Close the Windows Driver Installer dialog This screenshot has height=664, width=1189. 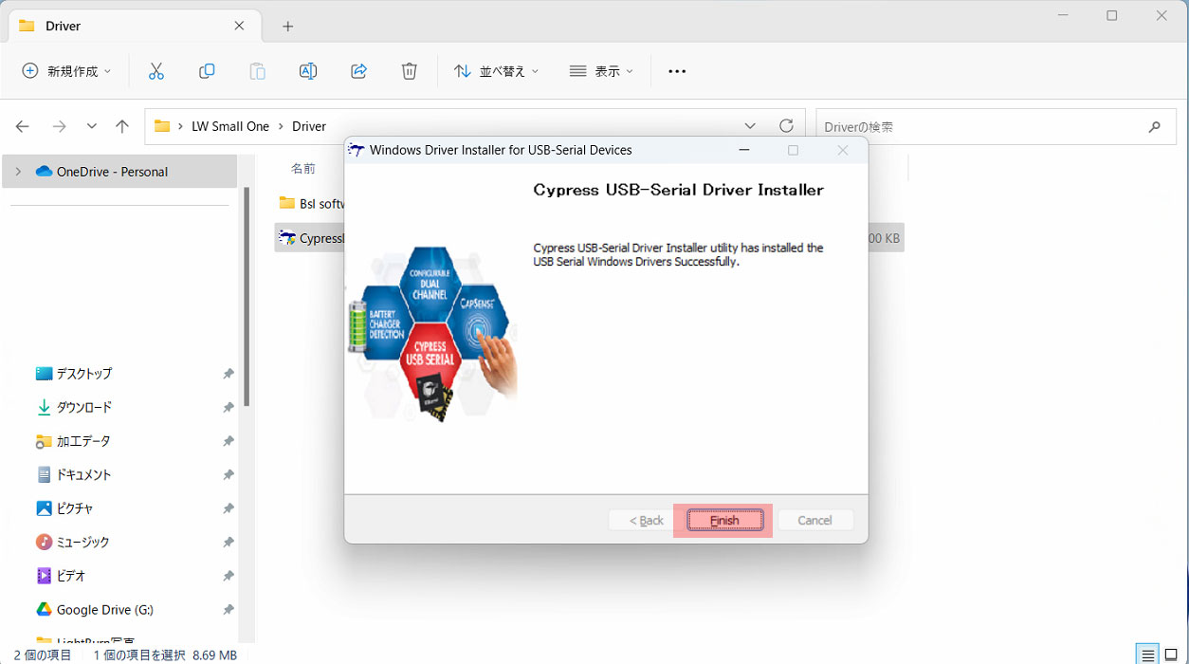point(842,150)
